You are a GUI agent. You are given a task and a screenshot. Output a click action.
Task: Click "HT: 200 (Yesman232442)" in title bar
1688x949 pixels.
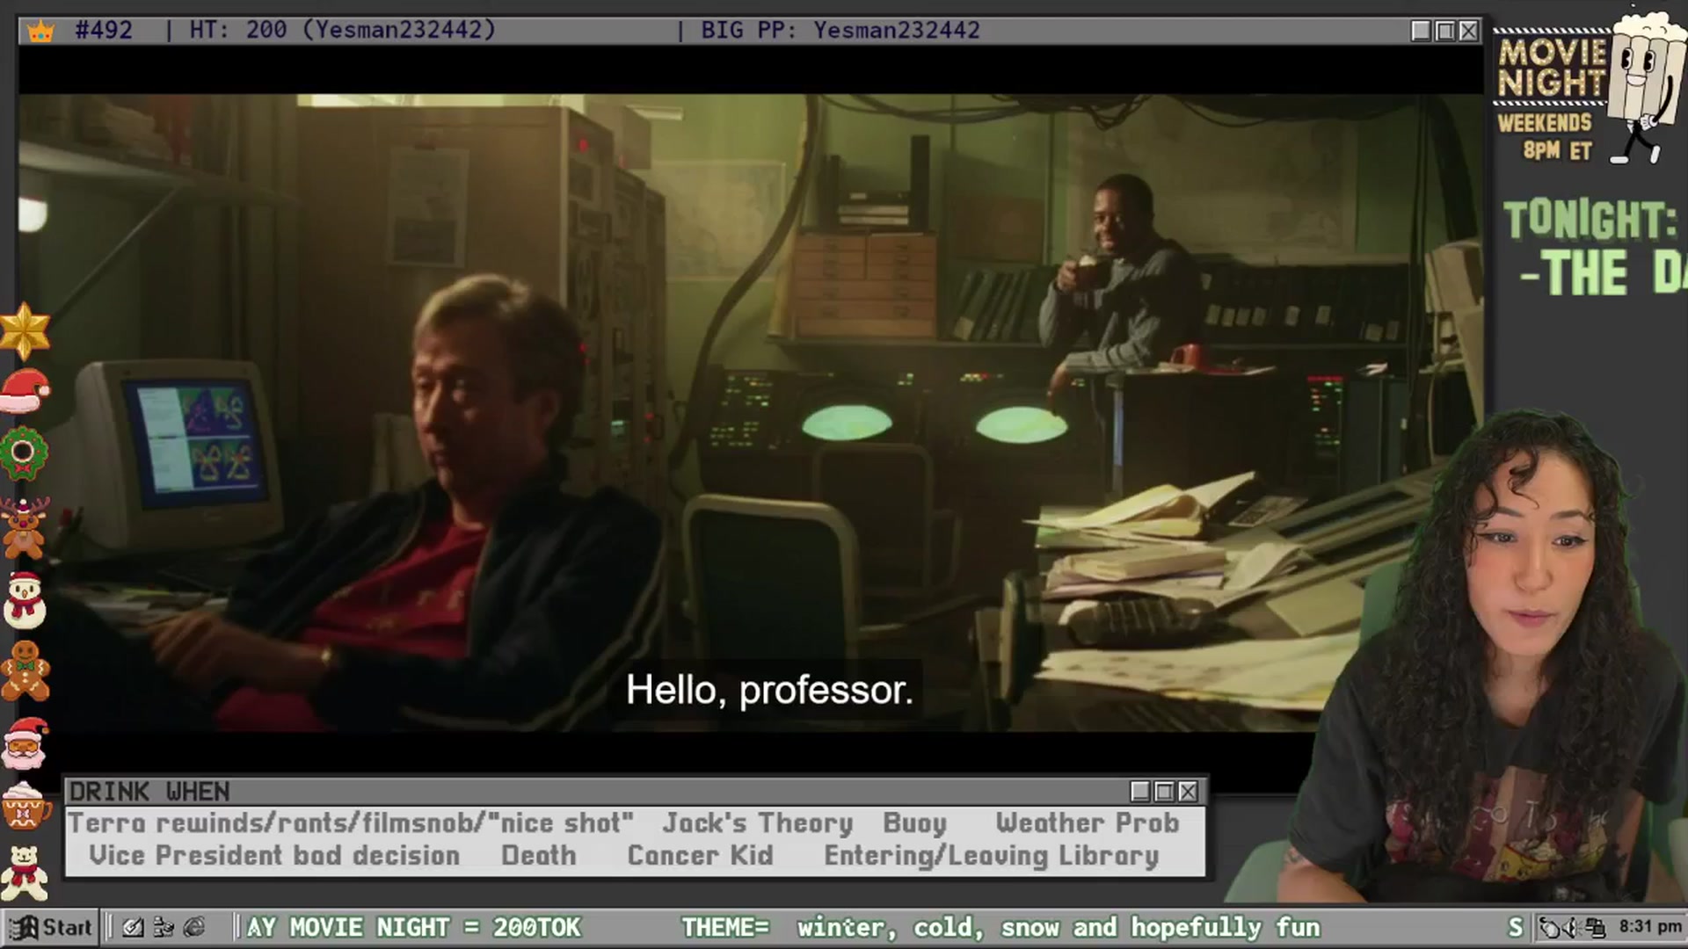tap(343, 31)
